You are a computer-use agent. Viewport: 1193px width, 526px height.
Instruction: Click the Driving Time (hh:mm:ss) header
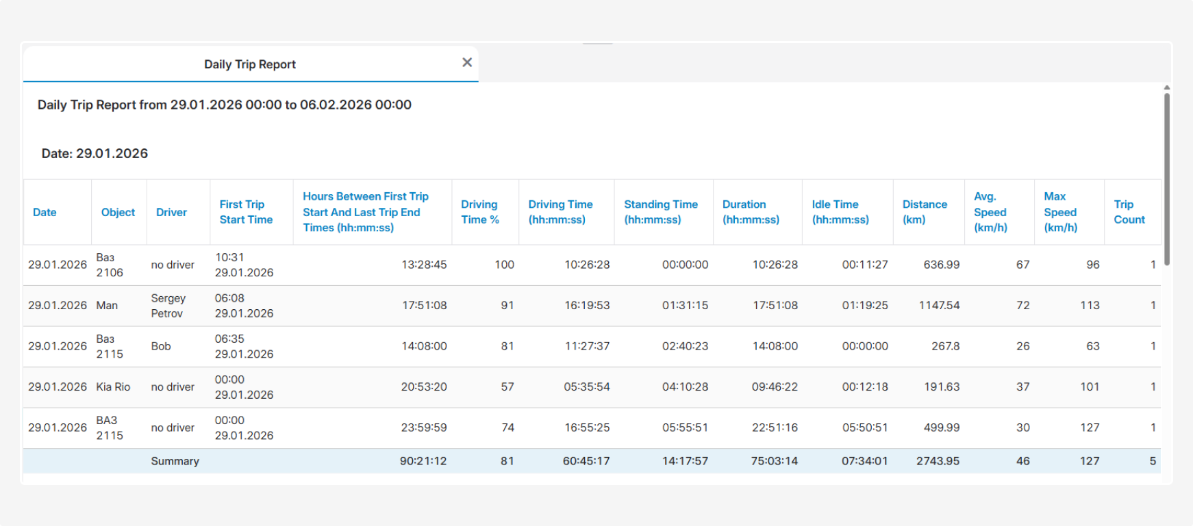click(x=560, y=212)
